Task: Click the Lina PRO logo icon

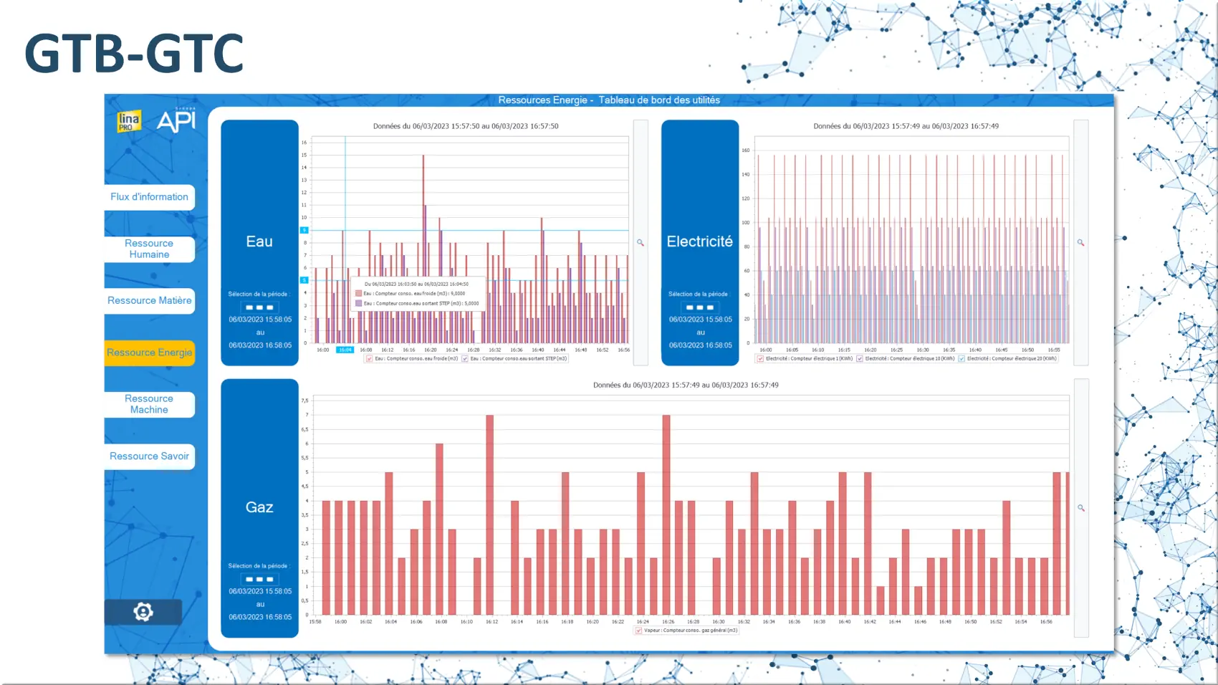Action: click(129, 121)
